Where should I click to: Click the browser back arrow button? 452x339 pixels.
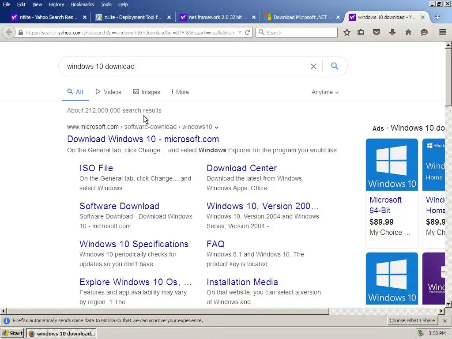[x=9, y=32]
